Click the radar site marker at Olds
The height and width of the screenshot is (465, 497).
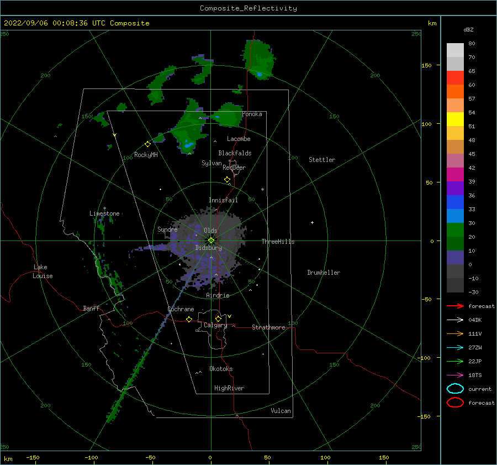tap(211, 241)
